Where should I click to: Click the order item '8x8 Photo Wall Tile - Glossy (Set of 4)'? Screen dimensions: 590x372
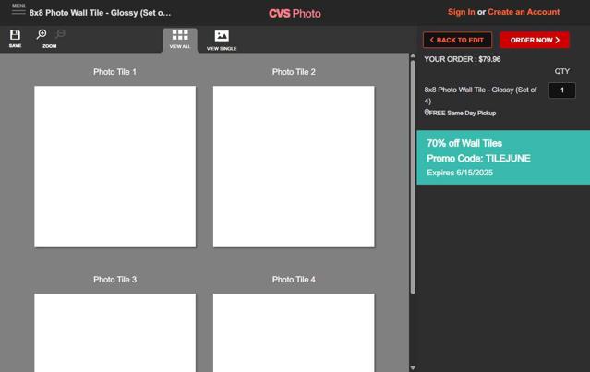480,95
